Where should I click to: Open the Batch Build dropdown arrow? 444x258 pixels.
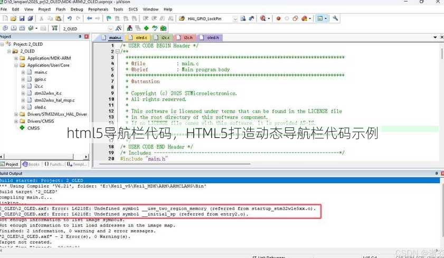point(36,28)
